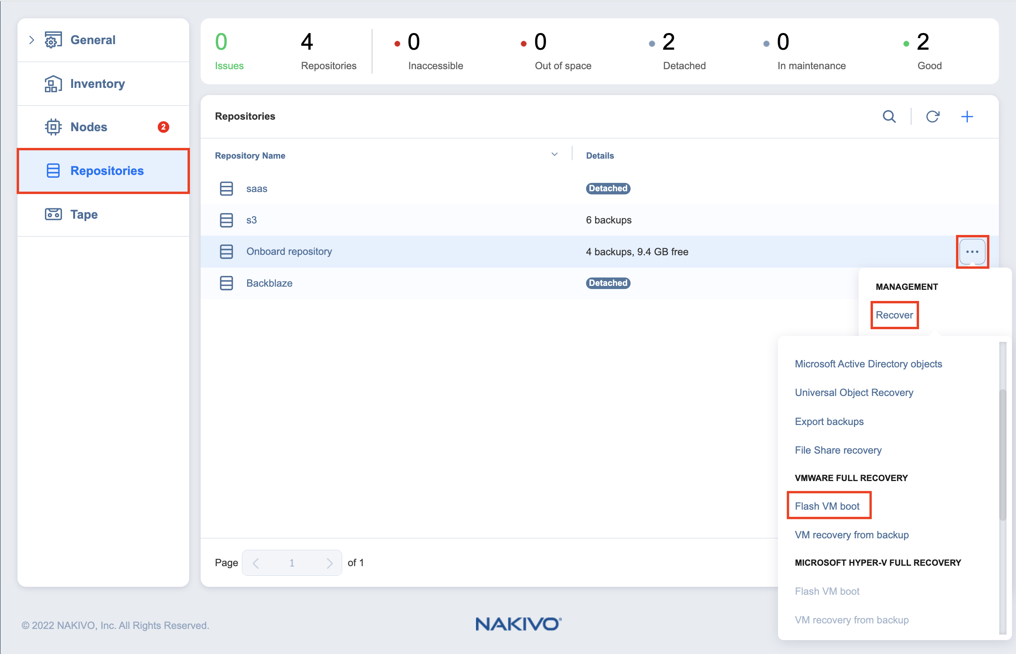Filter by Detached repositories
The image size is (1016, 654).
(677, 51)
